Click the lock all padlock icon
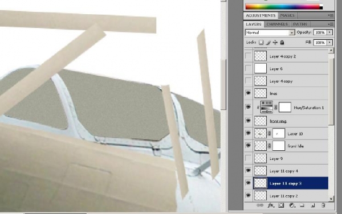This screenshot has width=342, height=214. 282,43
